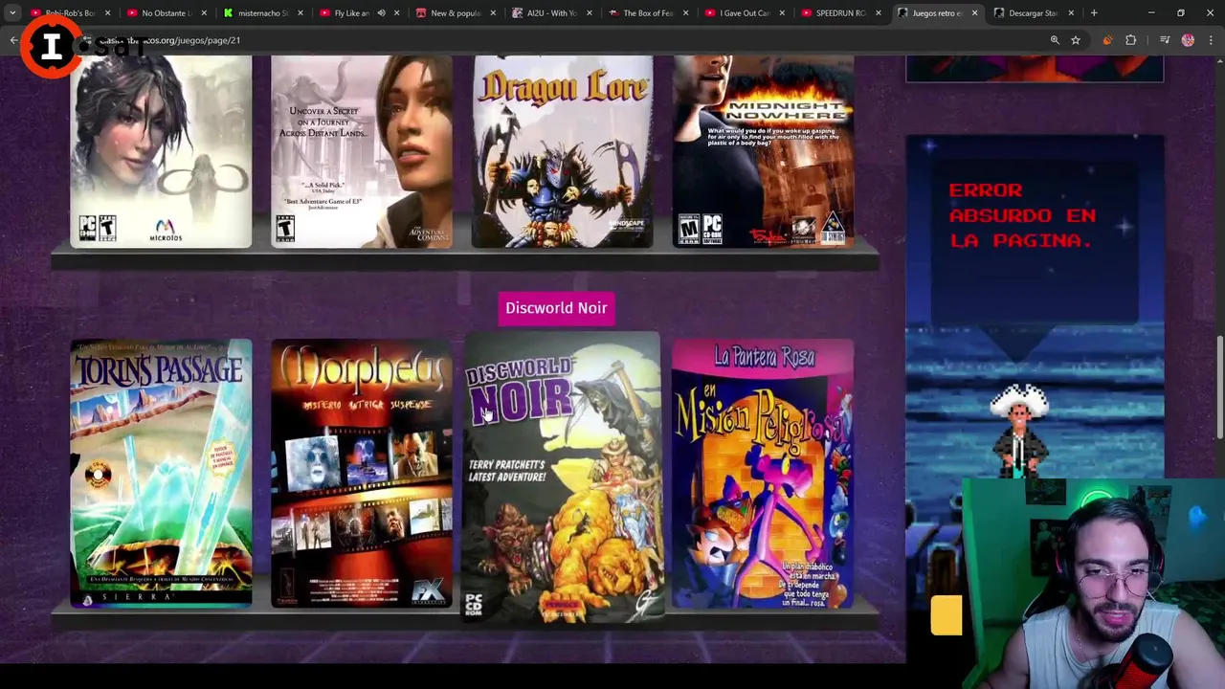
Task: Open the Torin's Passage game cover
Action: (x=161, y=473)
